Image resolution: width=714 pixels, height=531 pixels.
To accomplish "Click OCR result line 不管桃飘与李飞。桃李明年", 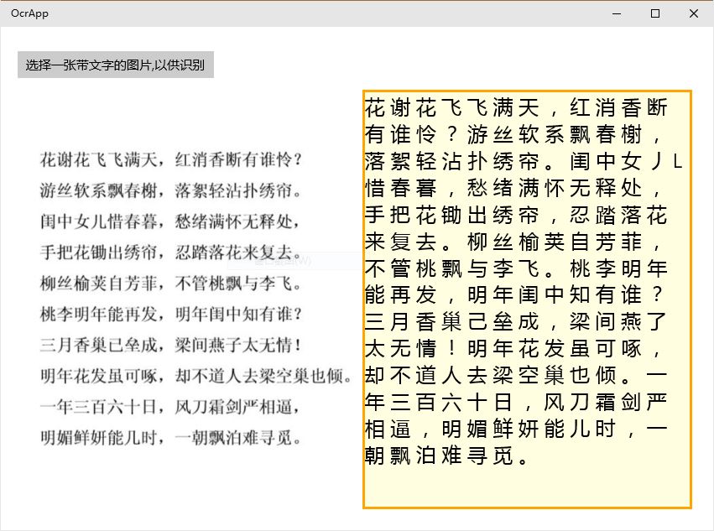I will point(516,268).
